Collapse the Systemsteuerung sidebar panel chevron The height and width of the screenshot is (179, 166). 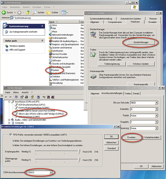click(x=42, y=26)
